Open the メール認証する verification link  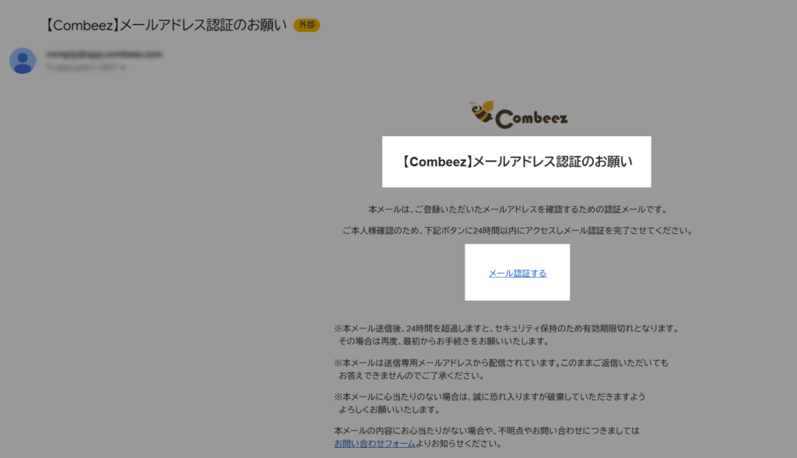pos(517,273)
